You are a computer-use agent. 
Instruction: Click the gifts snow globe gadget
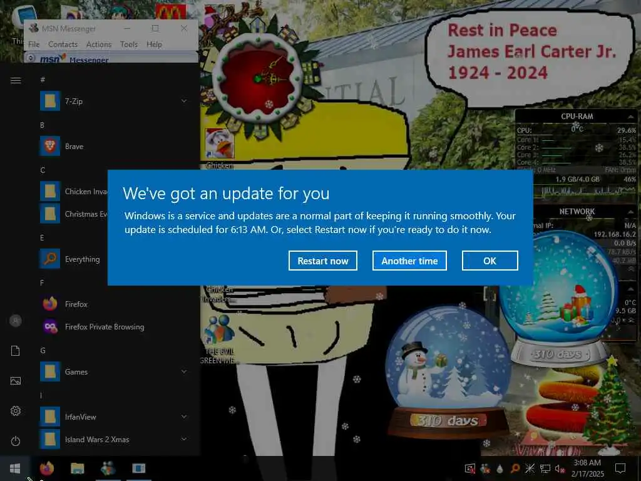(x=558, y=297)
